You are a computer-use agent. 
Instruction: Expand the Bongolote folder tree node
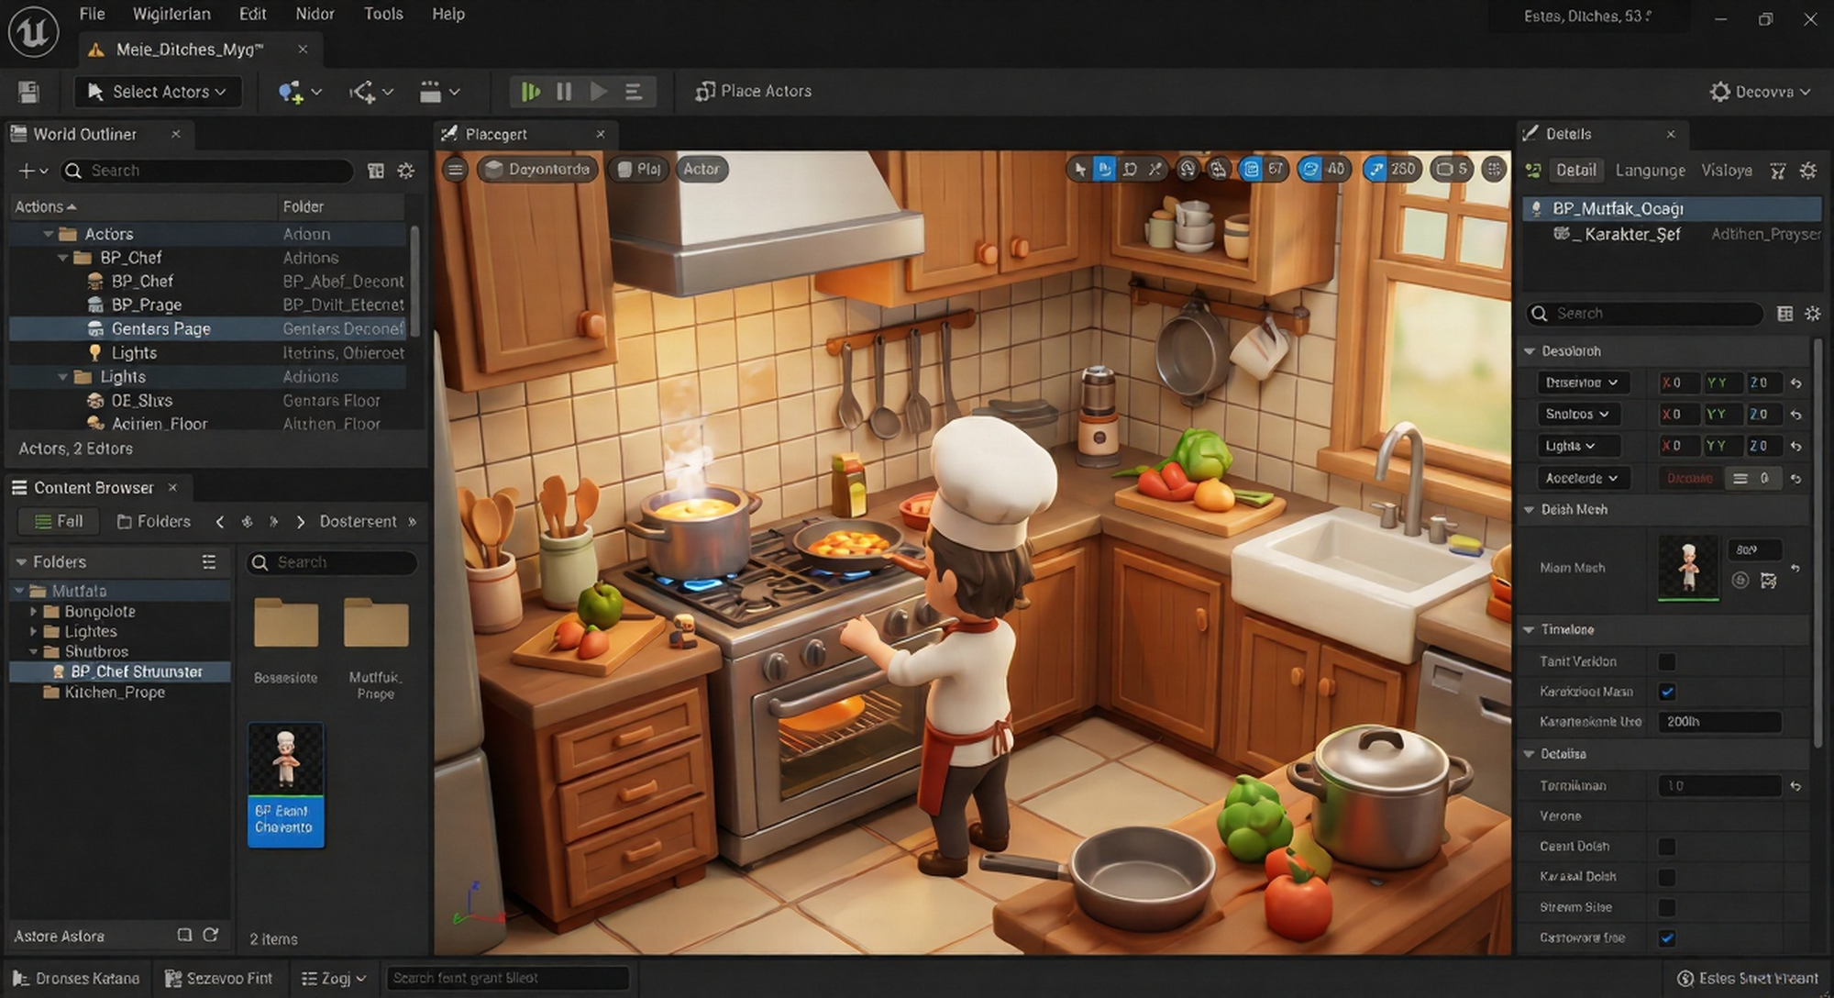[x=34, y=611]
